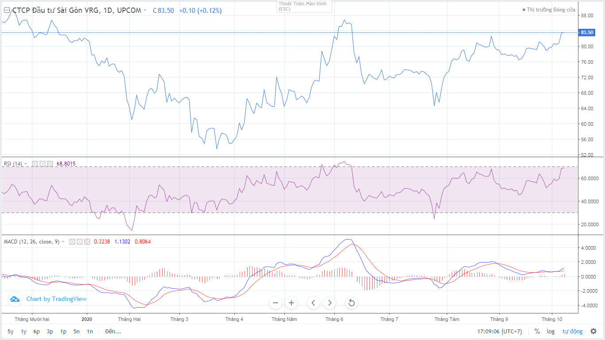
Task: Open MACD indicator settings gear
Action: 80,242
